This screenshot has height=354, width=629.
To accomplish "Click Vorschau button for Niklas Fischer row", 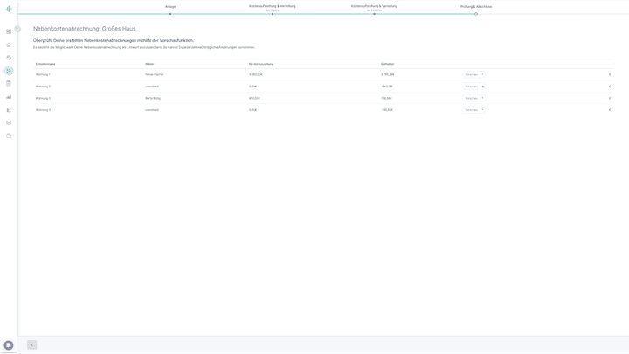I will [471, 74].
